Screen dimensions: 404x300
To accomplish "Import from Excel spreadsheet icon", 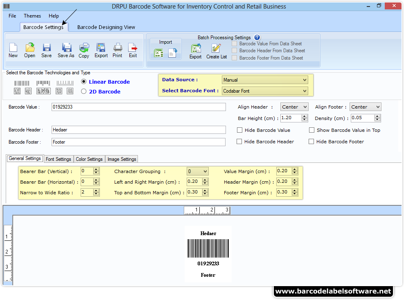I will [158, 53].
